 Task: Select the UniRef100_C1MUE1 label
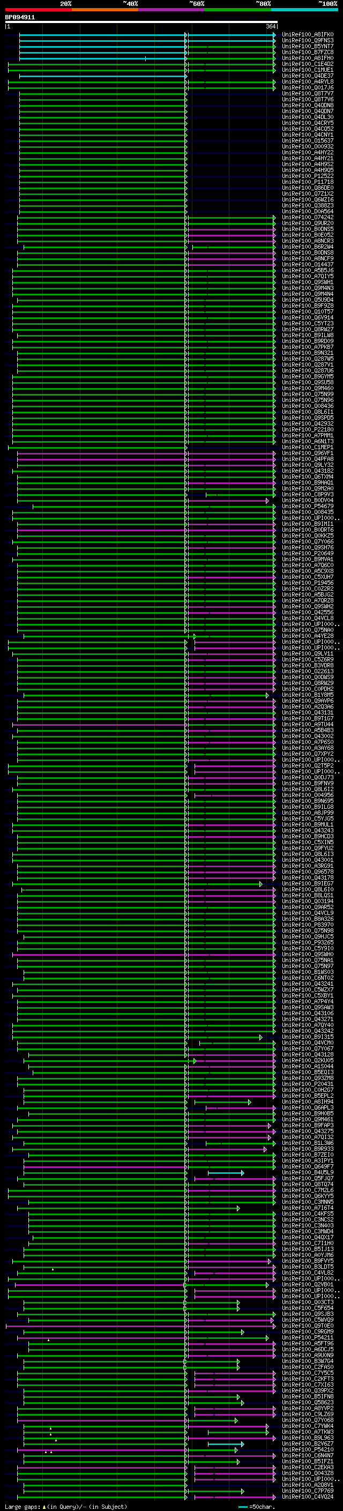[x=308, y=70]
